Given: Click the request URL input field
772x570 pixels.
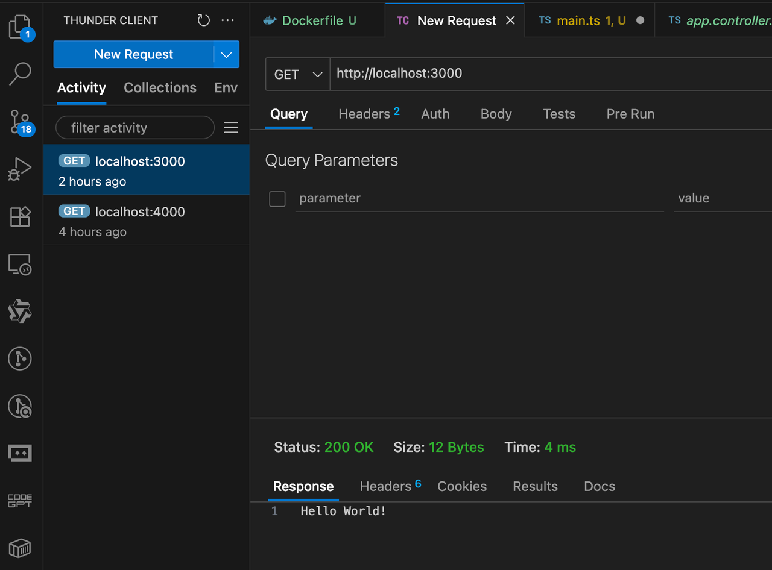Looking at the screenshot, I should pos(543,74).
